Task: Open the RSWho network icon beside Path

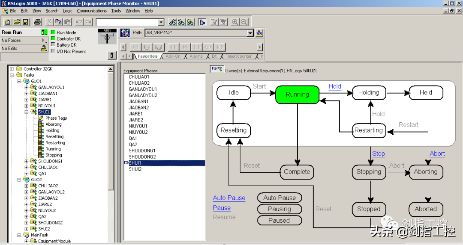Action: [x=259, y=33]
